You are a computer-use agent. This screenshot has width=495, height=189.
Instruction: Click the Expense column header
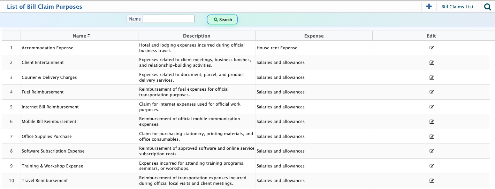(314, 36)
